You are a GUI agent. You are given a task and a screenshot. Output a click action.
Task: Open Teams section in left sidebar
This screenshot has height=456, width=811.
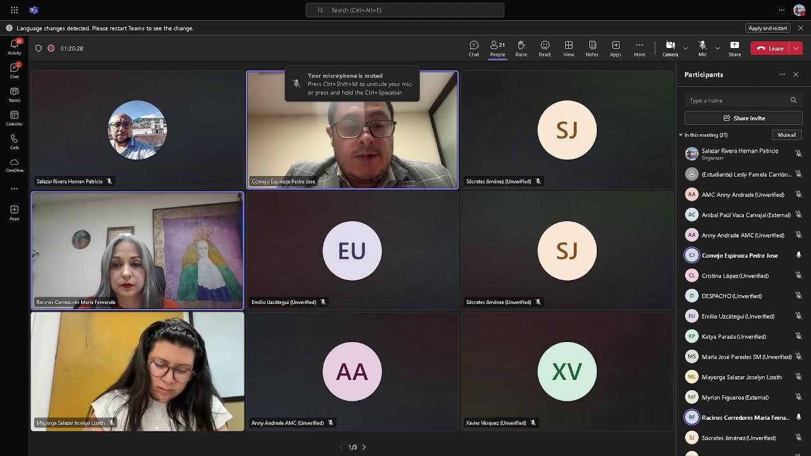[x=14, y=94]
